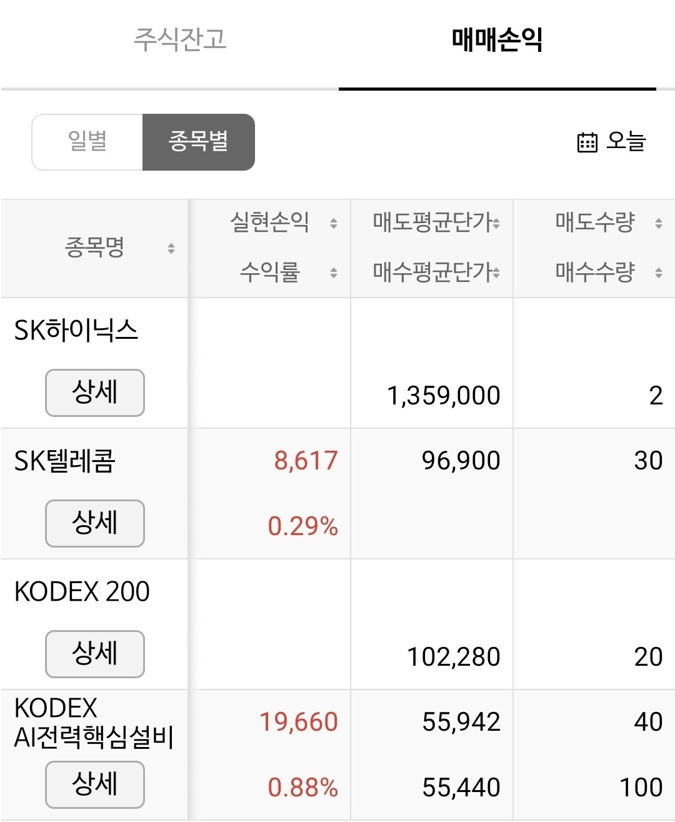
Task: Sort by 매수수량 using its sort arrows
Action: (659, 273)
